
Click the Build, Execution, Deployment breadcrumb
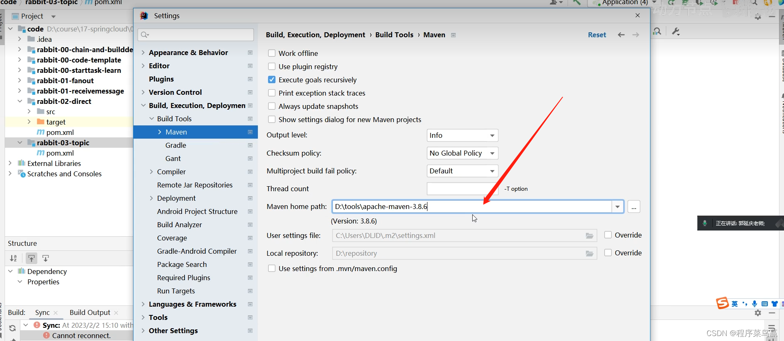click(x=316, y=35)
